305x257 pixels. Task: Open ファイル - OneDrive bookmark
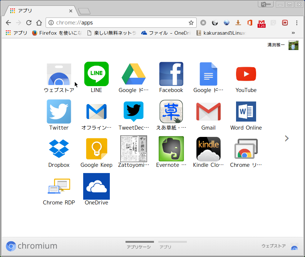166,33
